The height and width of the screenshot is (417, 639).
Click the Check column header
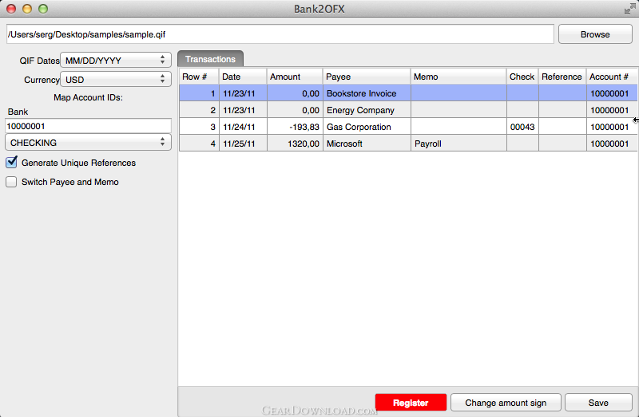click(522, 77)
